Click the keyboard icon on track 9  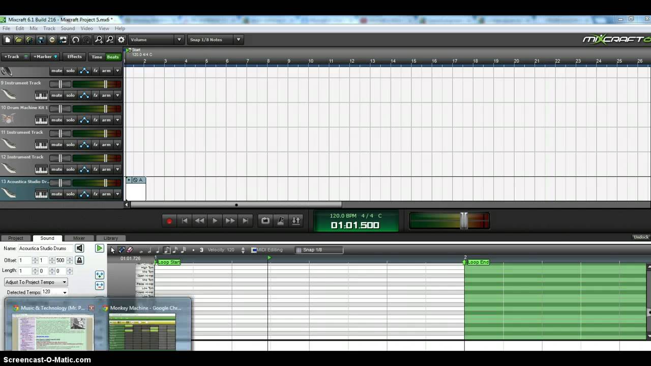click(41, 95)
